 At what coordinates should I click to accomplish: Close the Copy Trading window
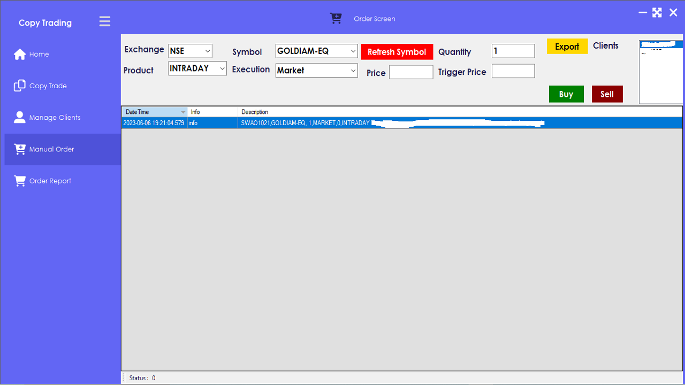click(673, 12)
